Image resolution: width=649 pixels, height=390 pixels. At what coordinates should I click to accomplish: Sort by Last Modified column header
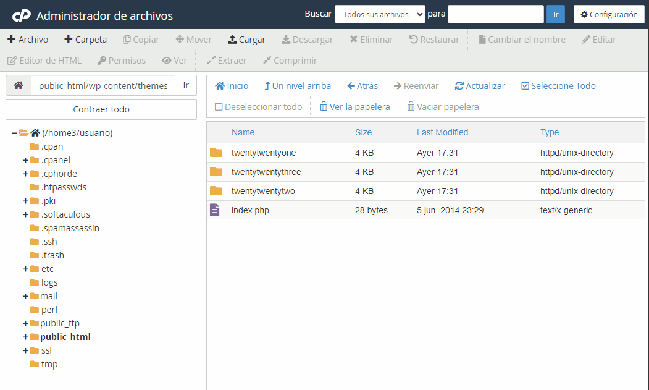pyautogui.click(x=442, y=132)
